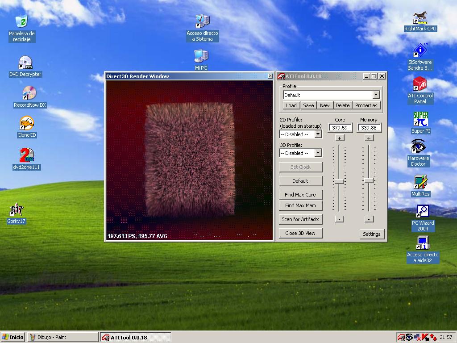The width and height of the screenshot is (457, 343).
Task: Open the Inicio start menu
Action: [13, 337]
